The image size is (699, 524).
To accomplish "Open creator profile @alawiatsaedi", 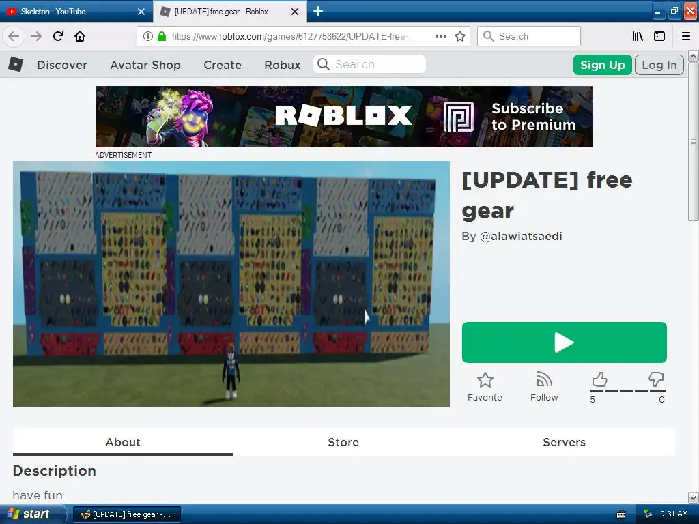I will coord(521,236).
